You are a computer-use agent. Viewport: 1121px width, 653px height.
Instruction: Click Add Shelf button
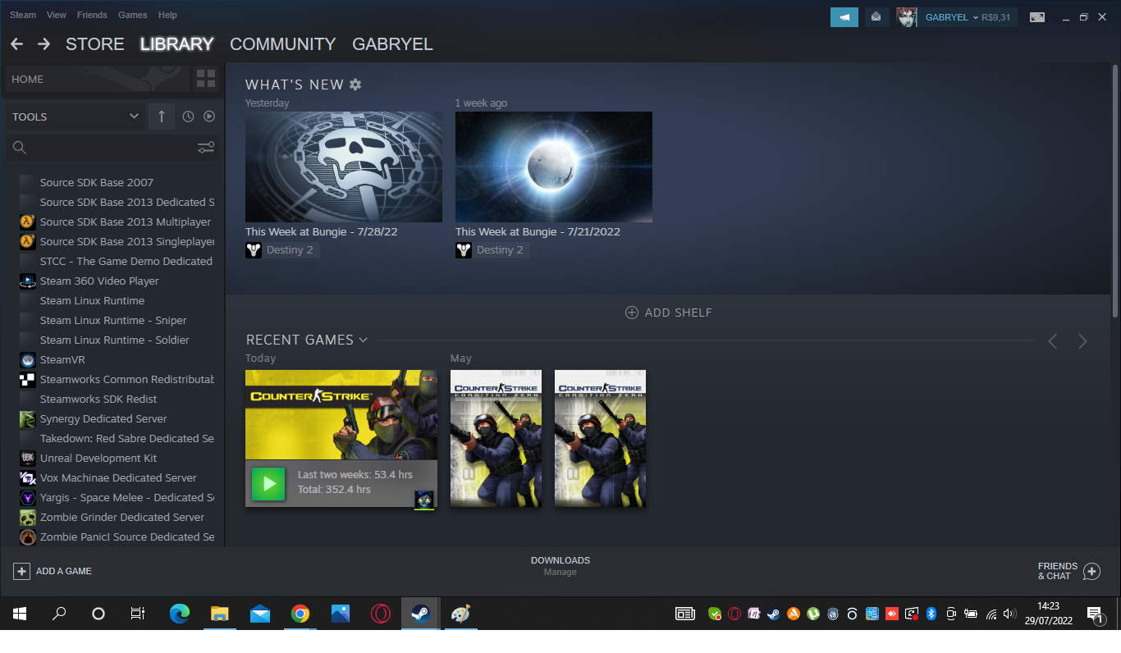(669, 313)
